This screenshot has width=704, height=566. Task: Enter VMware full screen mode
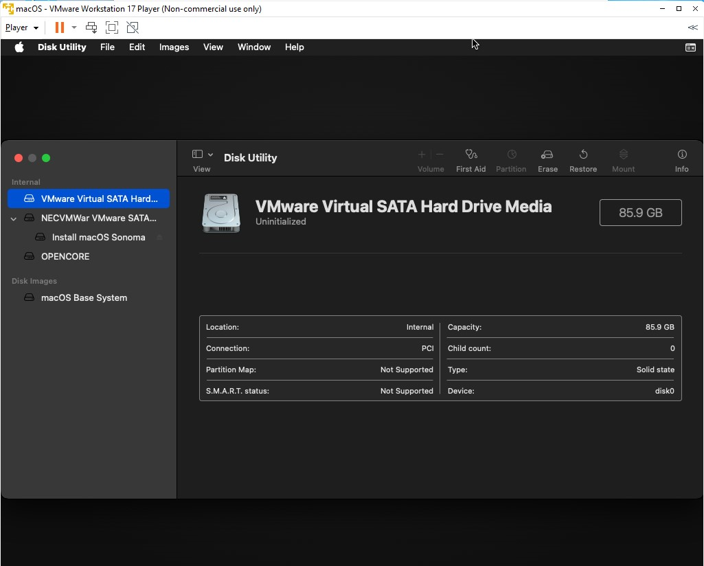112,27
